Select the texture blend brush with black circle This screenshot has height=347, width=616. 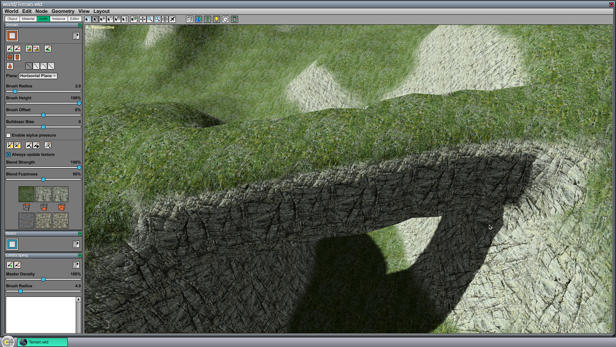point(36,145)
